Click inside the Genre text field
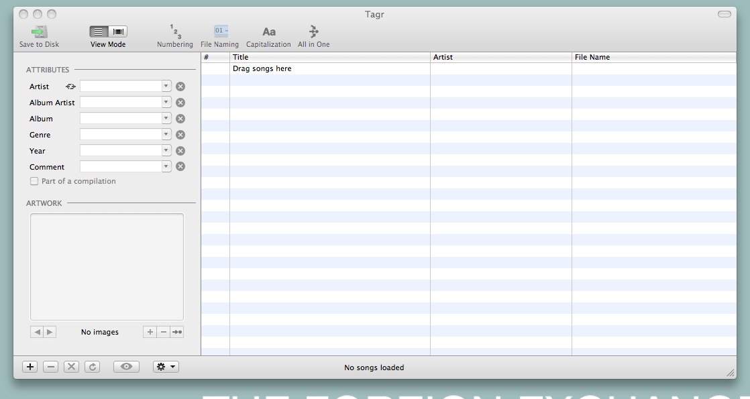This screenshot has width=750, height=399. (x=121, y=134)
